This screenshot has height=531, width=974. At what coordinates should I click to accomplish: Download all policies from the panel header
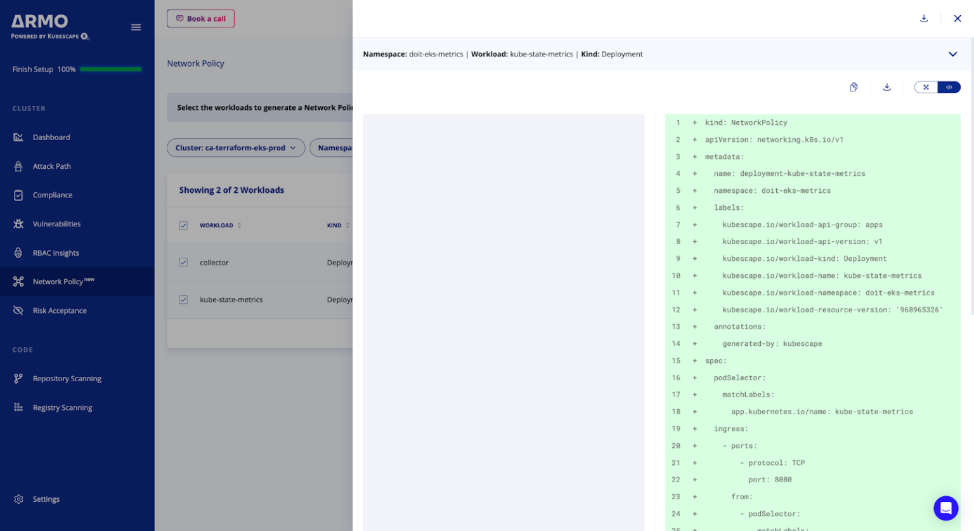click(924, 18)
